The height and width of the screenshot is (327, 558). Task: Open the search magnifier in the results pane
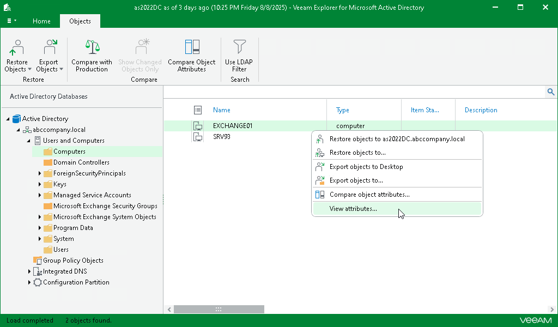[550, 92]
